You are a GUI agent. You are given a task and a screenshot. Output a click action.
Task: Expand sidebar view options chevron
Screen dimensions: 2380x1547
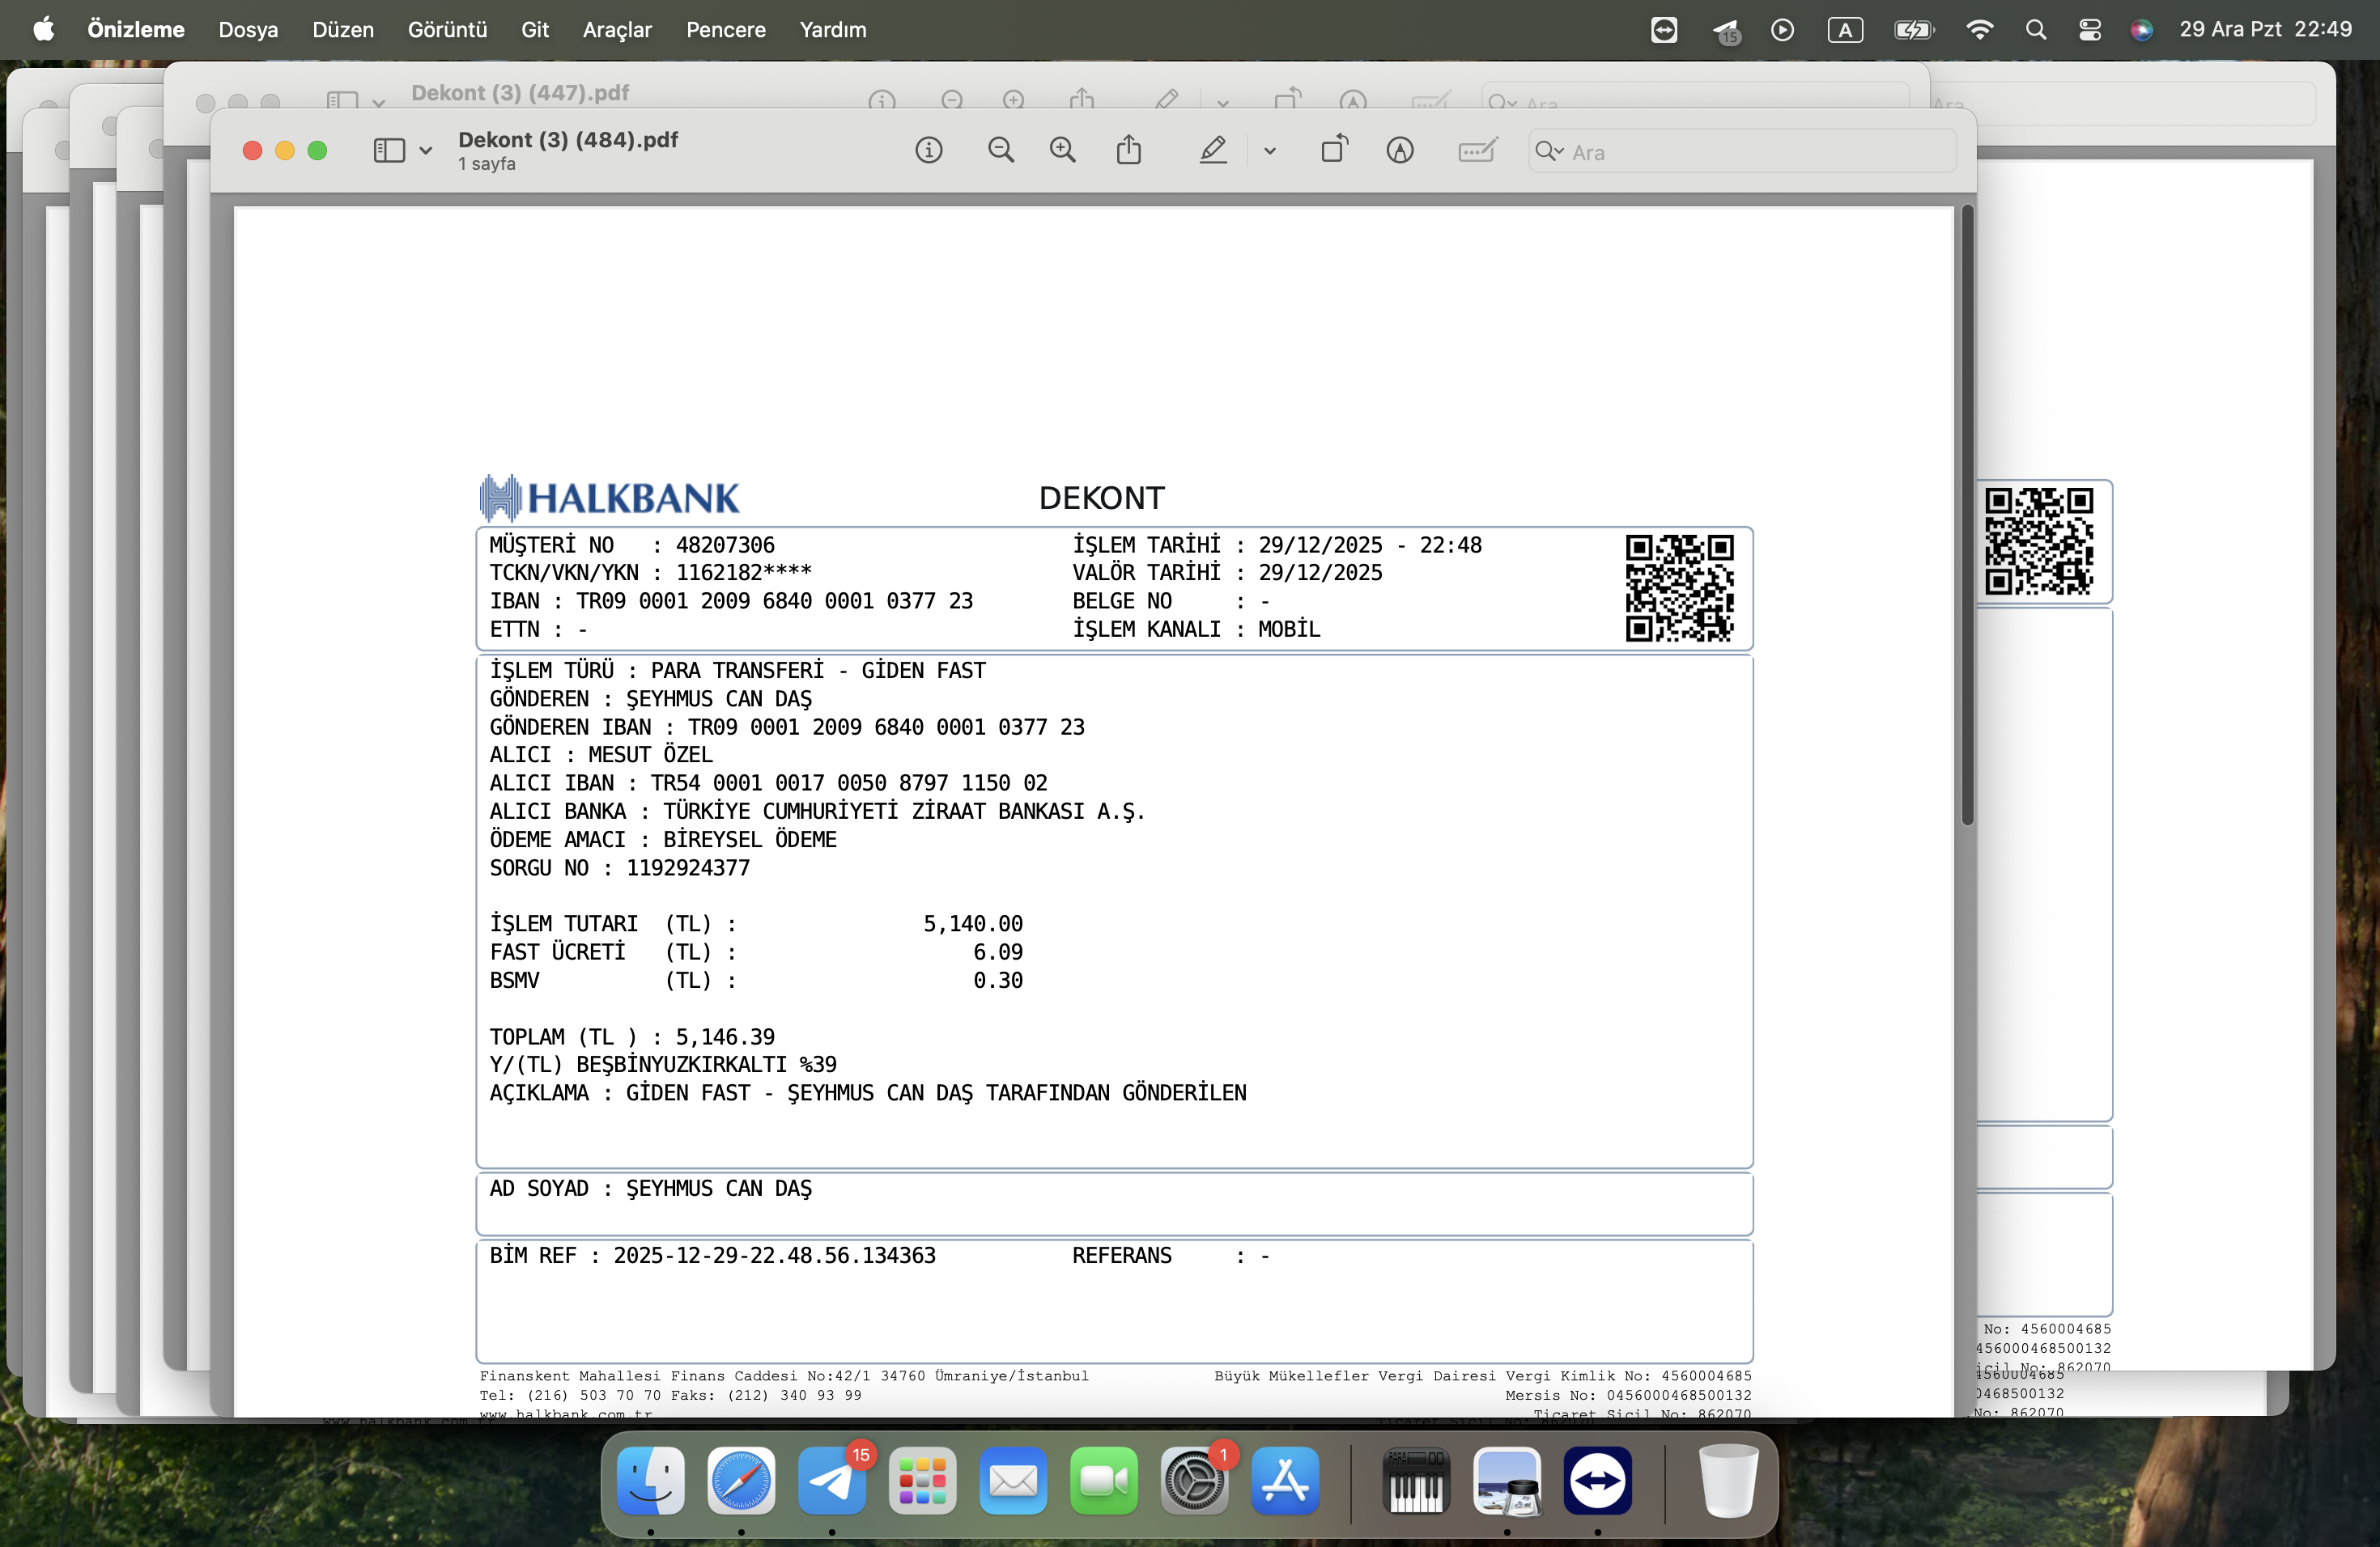point(426,152)
